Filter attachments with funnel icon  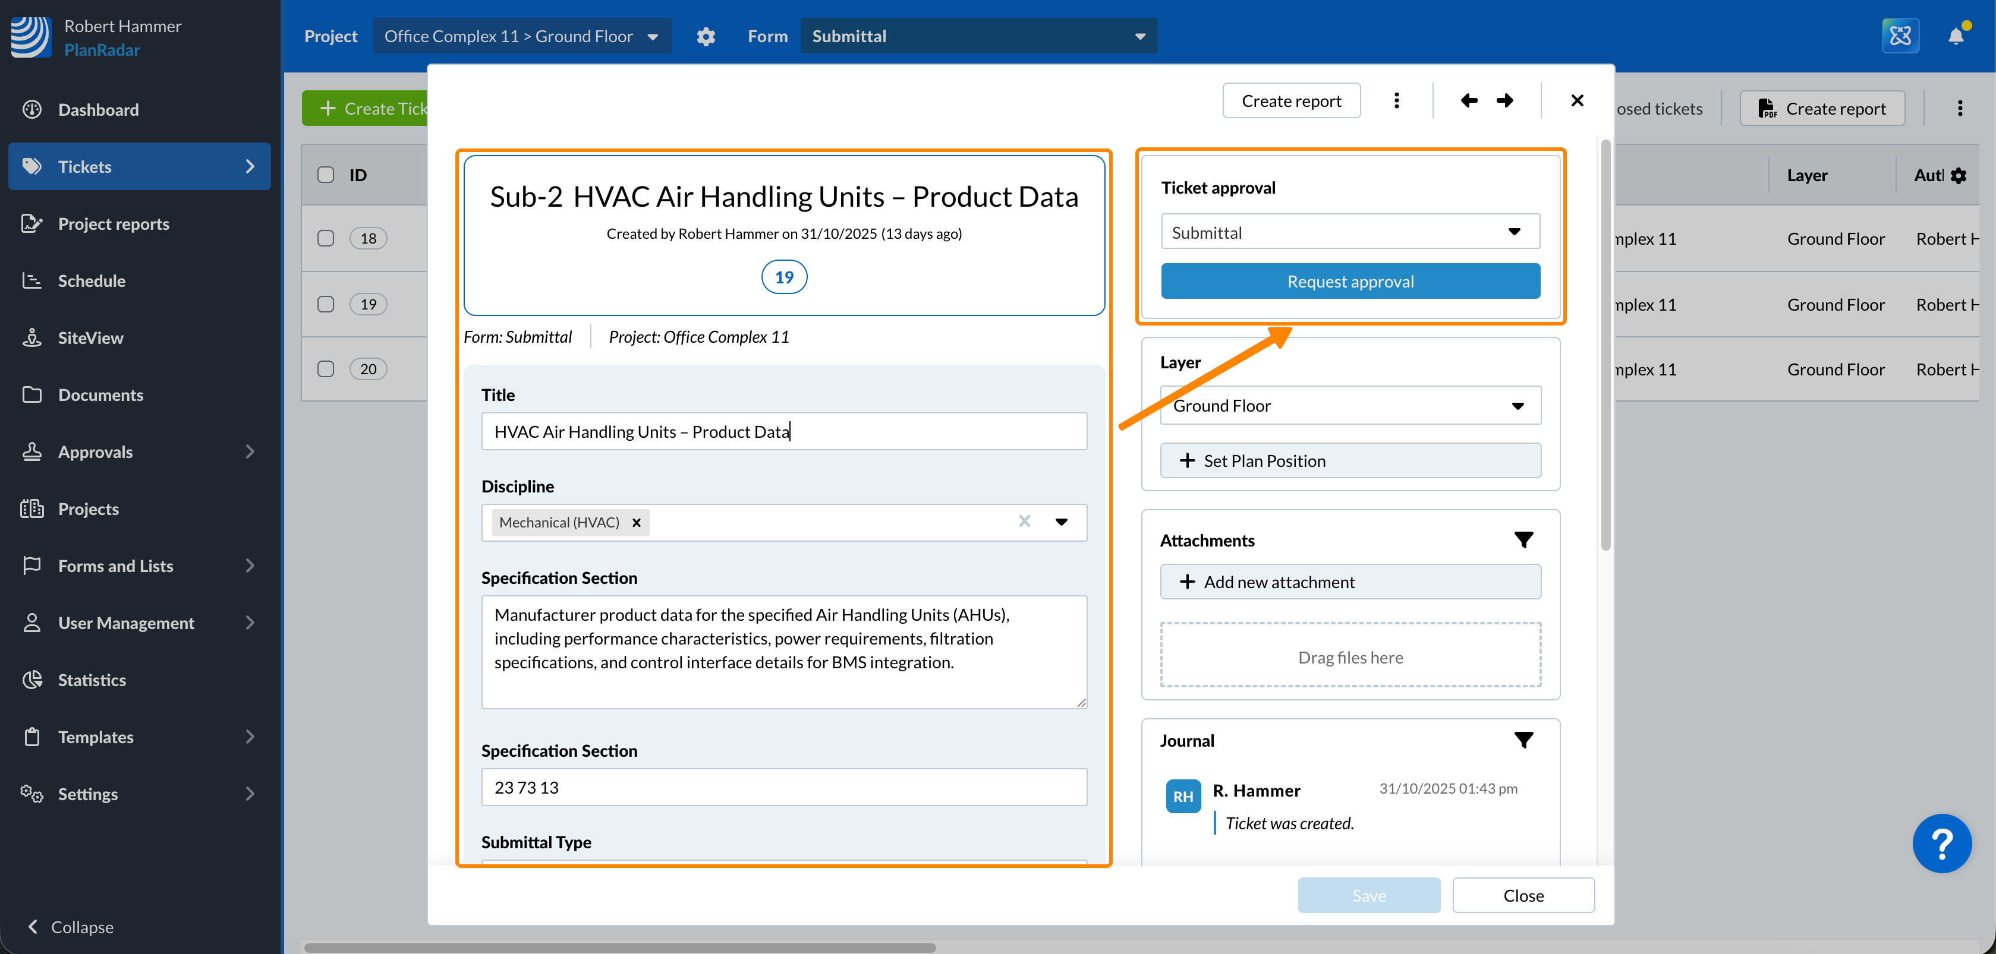click(x=1523, y=540)
